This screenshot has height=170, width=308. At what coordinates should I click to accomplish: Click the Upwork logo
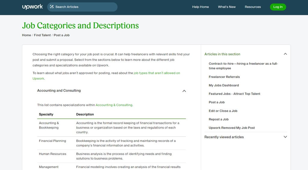pos(32,7)
